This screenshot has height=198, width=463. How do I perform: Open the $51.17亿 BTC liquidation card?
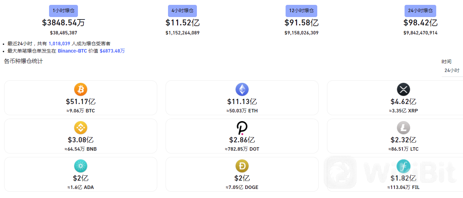tap(81, 98)
